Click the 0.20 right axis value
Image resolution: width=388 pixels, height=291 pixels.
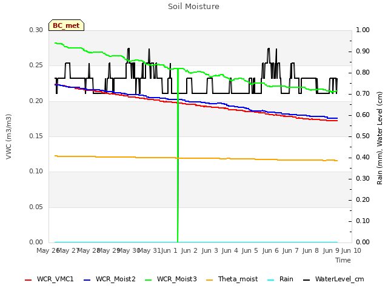(363, 199)
